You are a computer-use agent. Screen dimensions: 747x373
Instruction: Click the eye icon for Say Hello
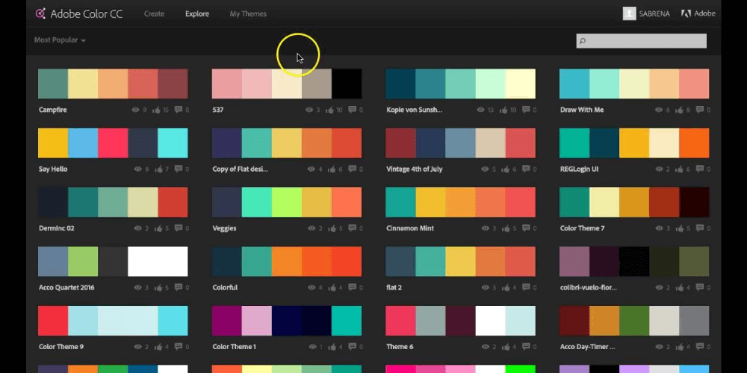[138, 169]
